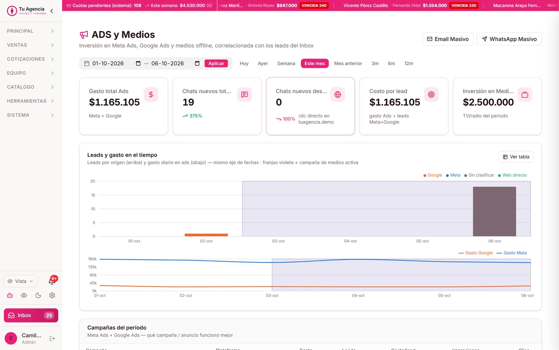Open end date calendar picker icon
The image size is (559, 350).
click(197, 63)
